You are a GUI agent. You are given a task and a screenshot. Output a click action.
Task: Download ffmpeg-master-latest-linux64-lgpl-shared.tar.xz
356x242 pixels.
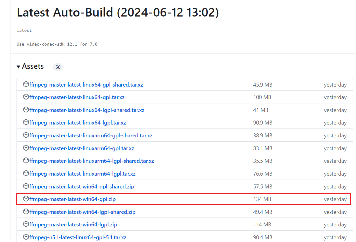(87, 110)
